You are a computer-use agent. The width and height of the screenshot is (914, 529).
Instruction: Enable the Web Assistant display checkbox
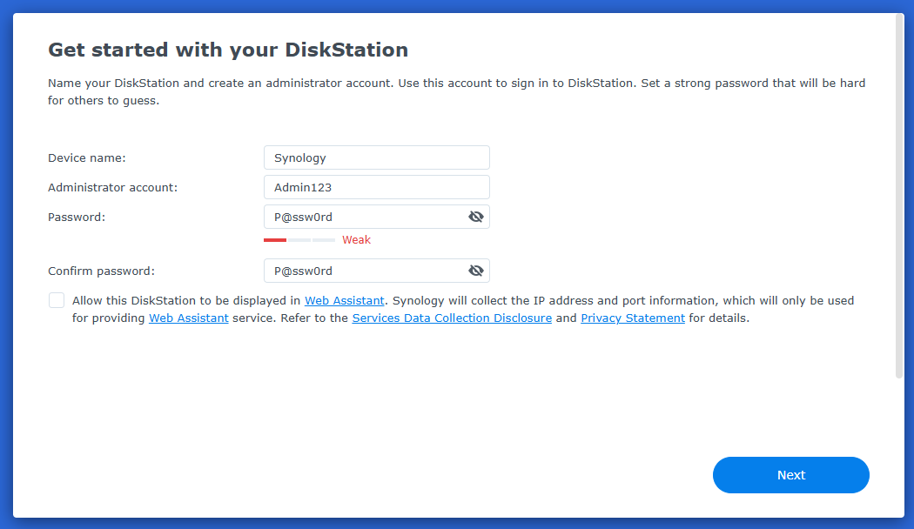[57, 300]
